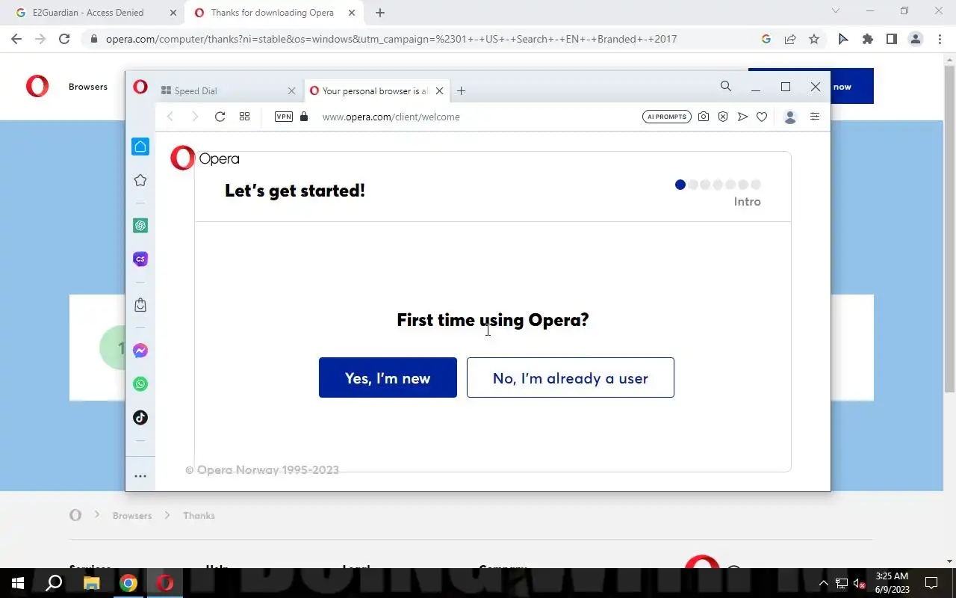Screen dimensions: 956x598
Task: Open Messenger in Opera sidebar
Action: 140,351
